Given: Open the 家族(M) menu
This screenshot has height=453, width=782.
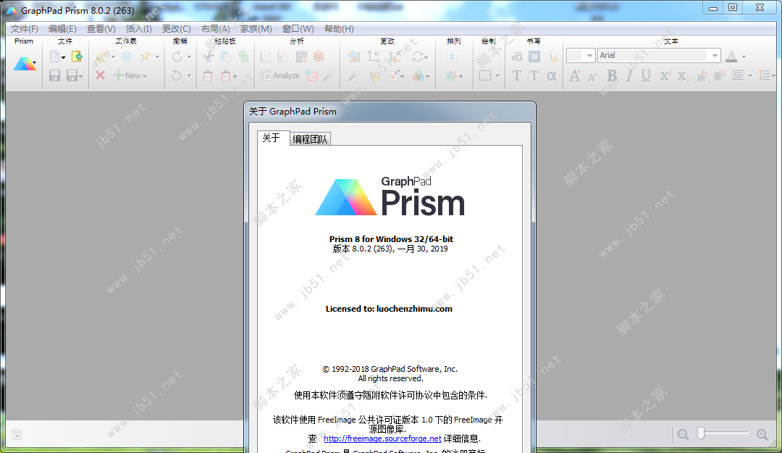Looking at the screenshot, I should point(256,28).
